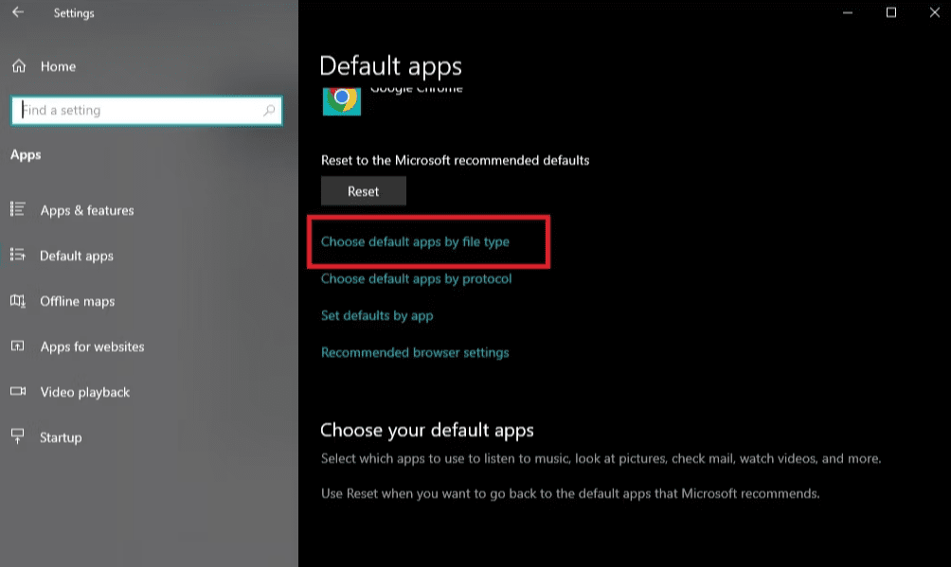951x567 pixels.
Task: Click the Google Chrome browser icon
Action: point(342,101)
